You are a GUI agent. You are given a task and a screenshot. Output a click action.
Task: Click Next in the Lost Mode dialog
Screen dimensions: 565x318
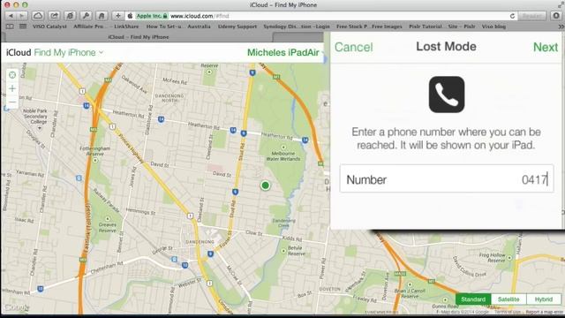click(546, 47)
